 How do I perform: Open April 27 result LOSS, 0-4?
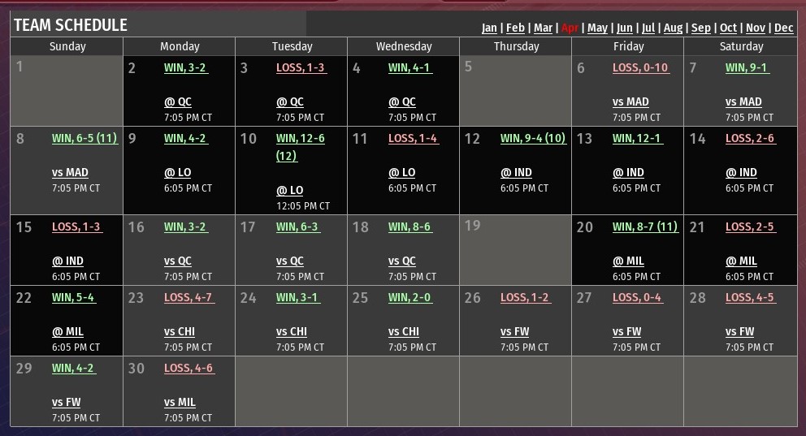tap(637, 297)
